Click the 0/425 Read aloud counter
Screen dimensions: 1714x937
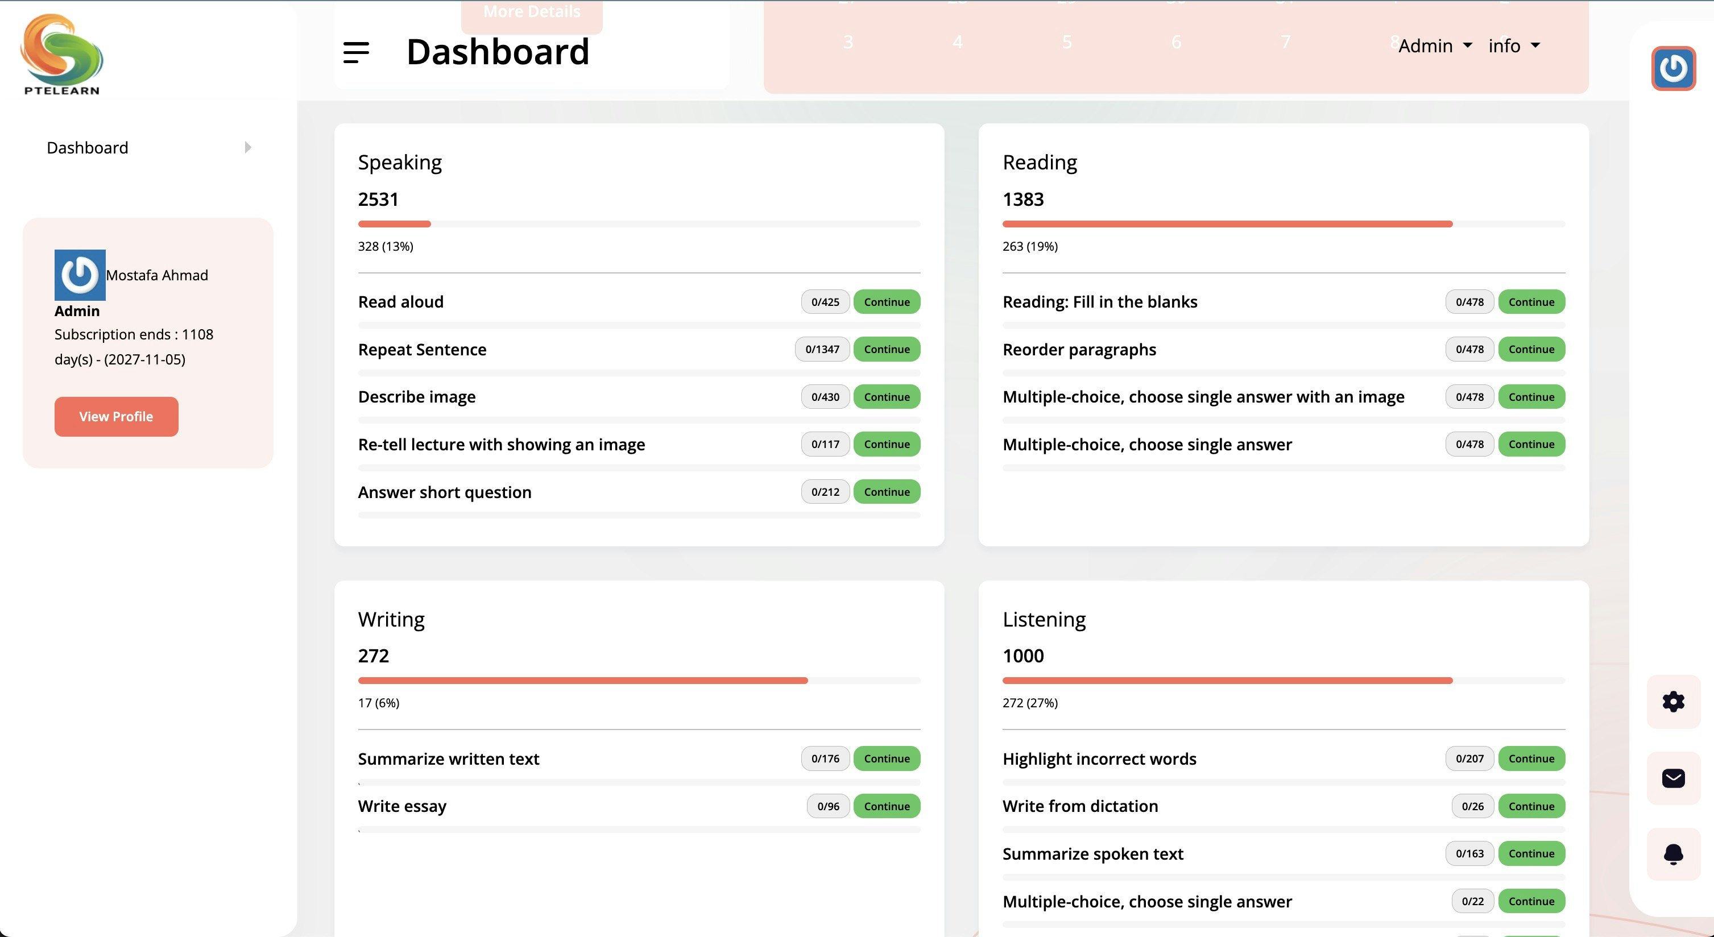pos(825,302)
